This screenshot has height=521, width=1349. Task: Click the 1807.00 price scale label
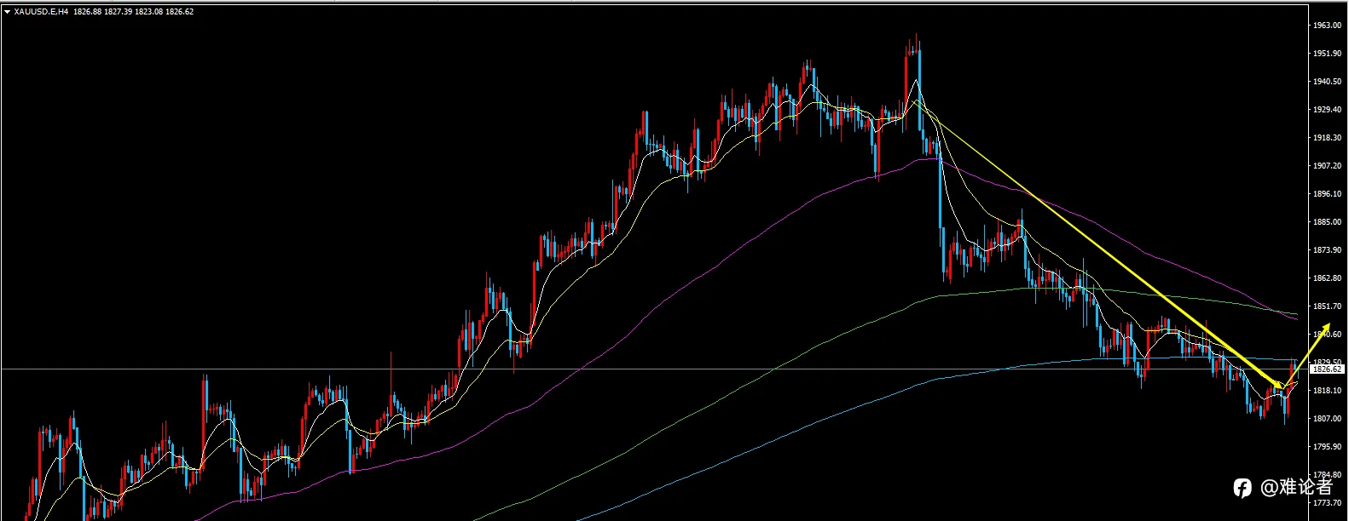[1328, 419]
